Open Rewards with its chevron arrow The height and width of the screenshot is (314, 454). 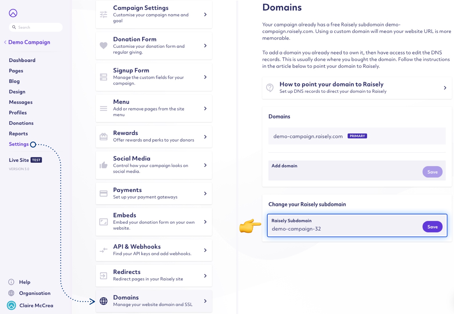point(205,137)
